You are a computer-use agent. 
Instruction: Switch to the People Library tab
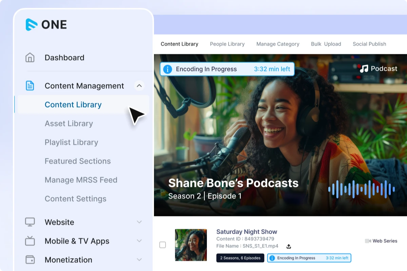227,44
